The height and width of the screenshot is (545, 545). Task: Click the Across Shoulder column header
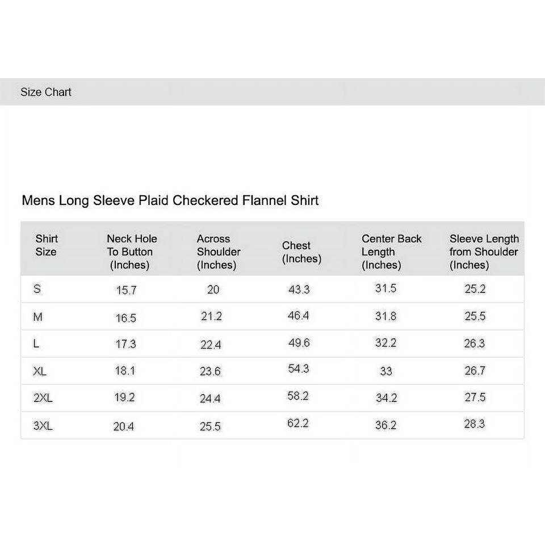[218, 251]
